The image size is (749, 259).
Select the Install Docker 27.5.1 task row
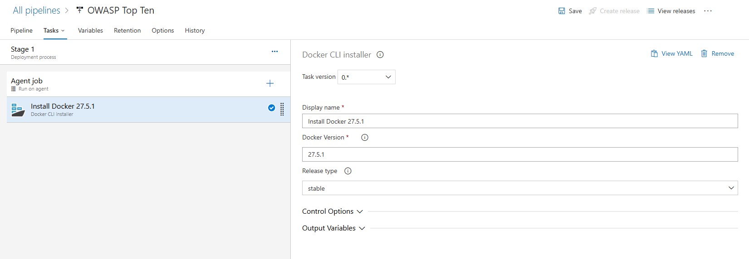pyautogui.click(x=148, y=110)
